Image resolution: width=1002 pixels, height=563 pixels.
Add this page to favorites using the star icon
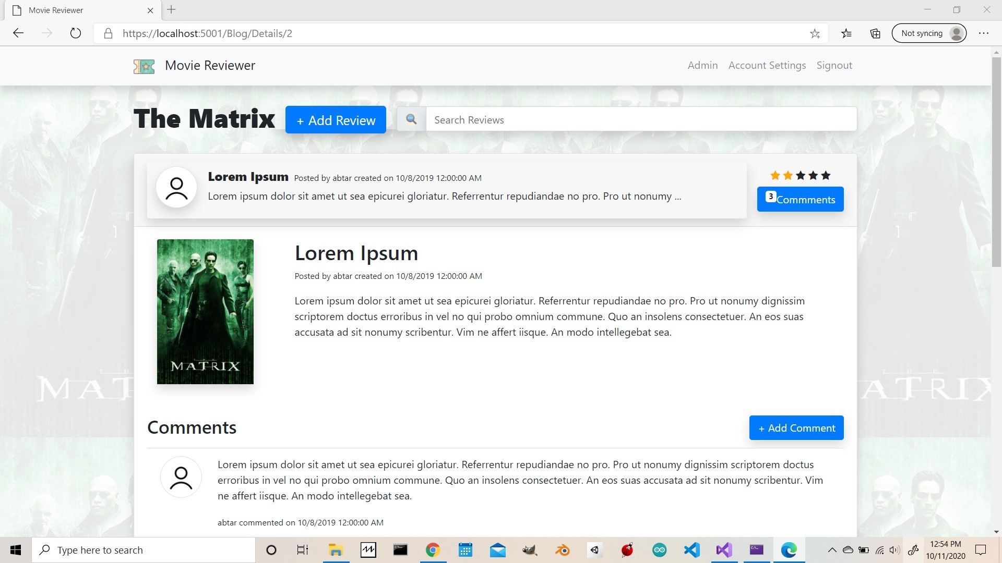(x=815, y=34)
